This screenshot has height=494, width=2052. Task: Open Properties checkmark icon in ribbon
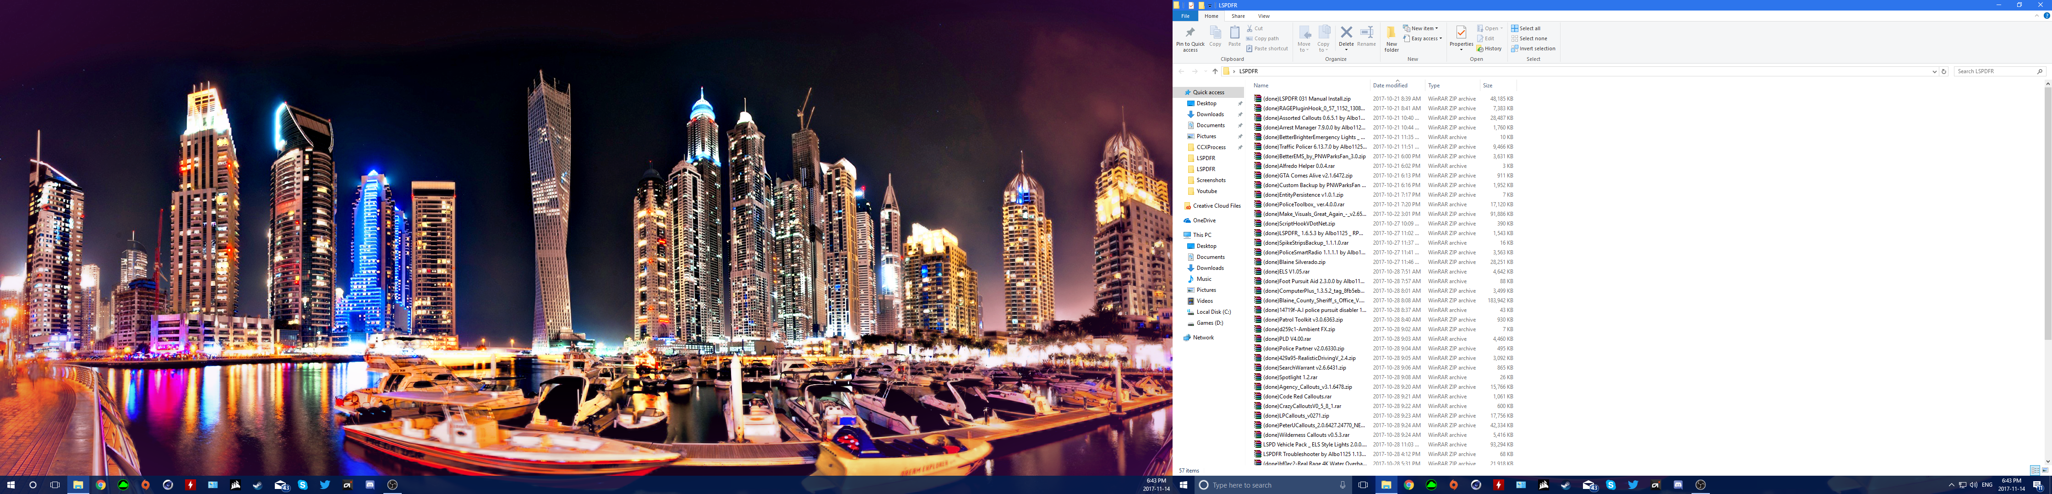tap(1461, 32)
